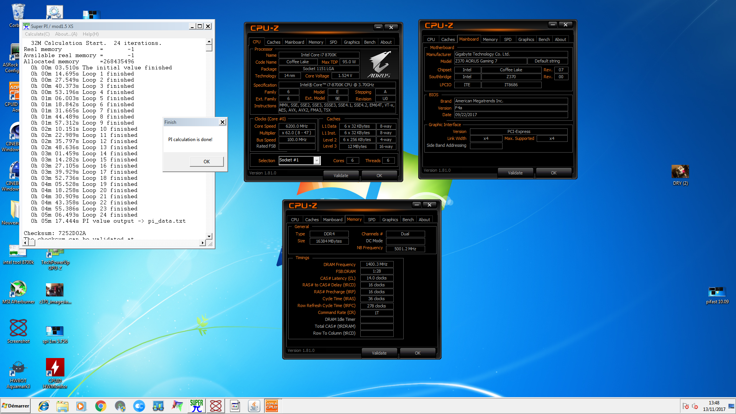Click the Super PI taskbar icon
736x414 pixels.
(197, 406)
